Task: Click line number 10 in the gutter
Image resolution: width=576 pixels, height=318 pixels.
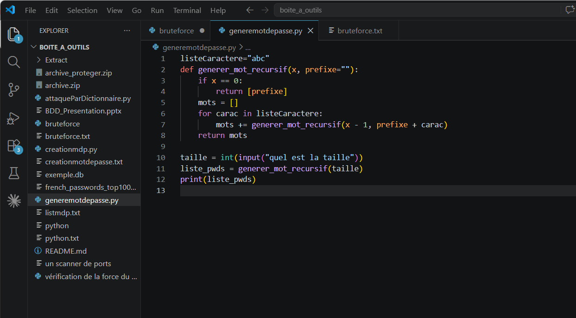Action: (x=161, y=157)
